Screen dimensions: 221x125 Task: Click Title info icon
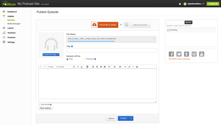click(x=72, y=46)
